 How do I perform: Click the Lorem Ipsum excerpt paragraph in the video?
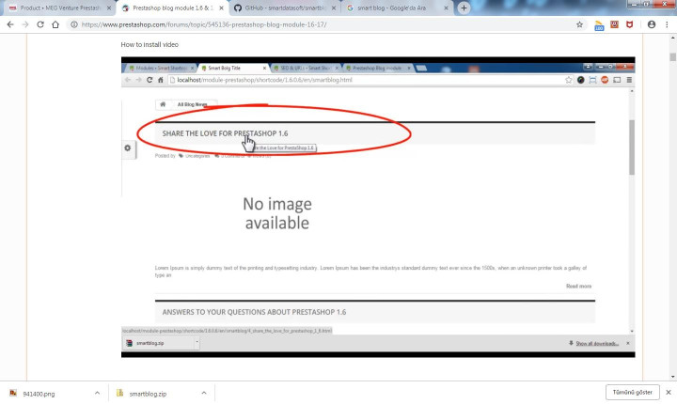click(370, 272)
